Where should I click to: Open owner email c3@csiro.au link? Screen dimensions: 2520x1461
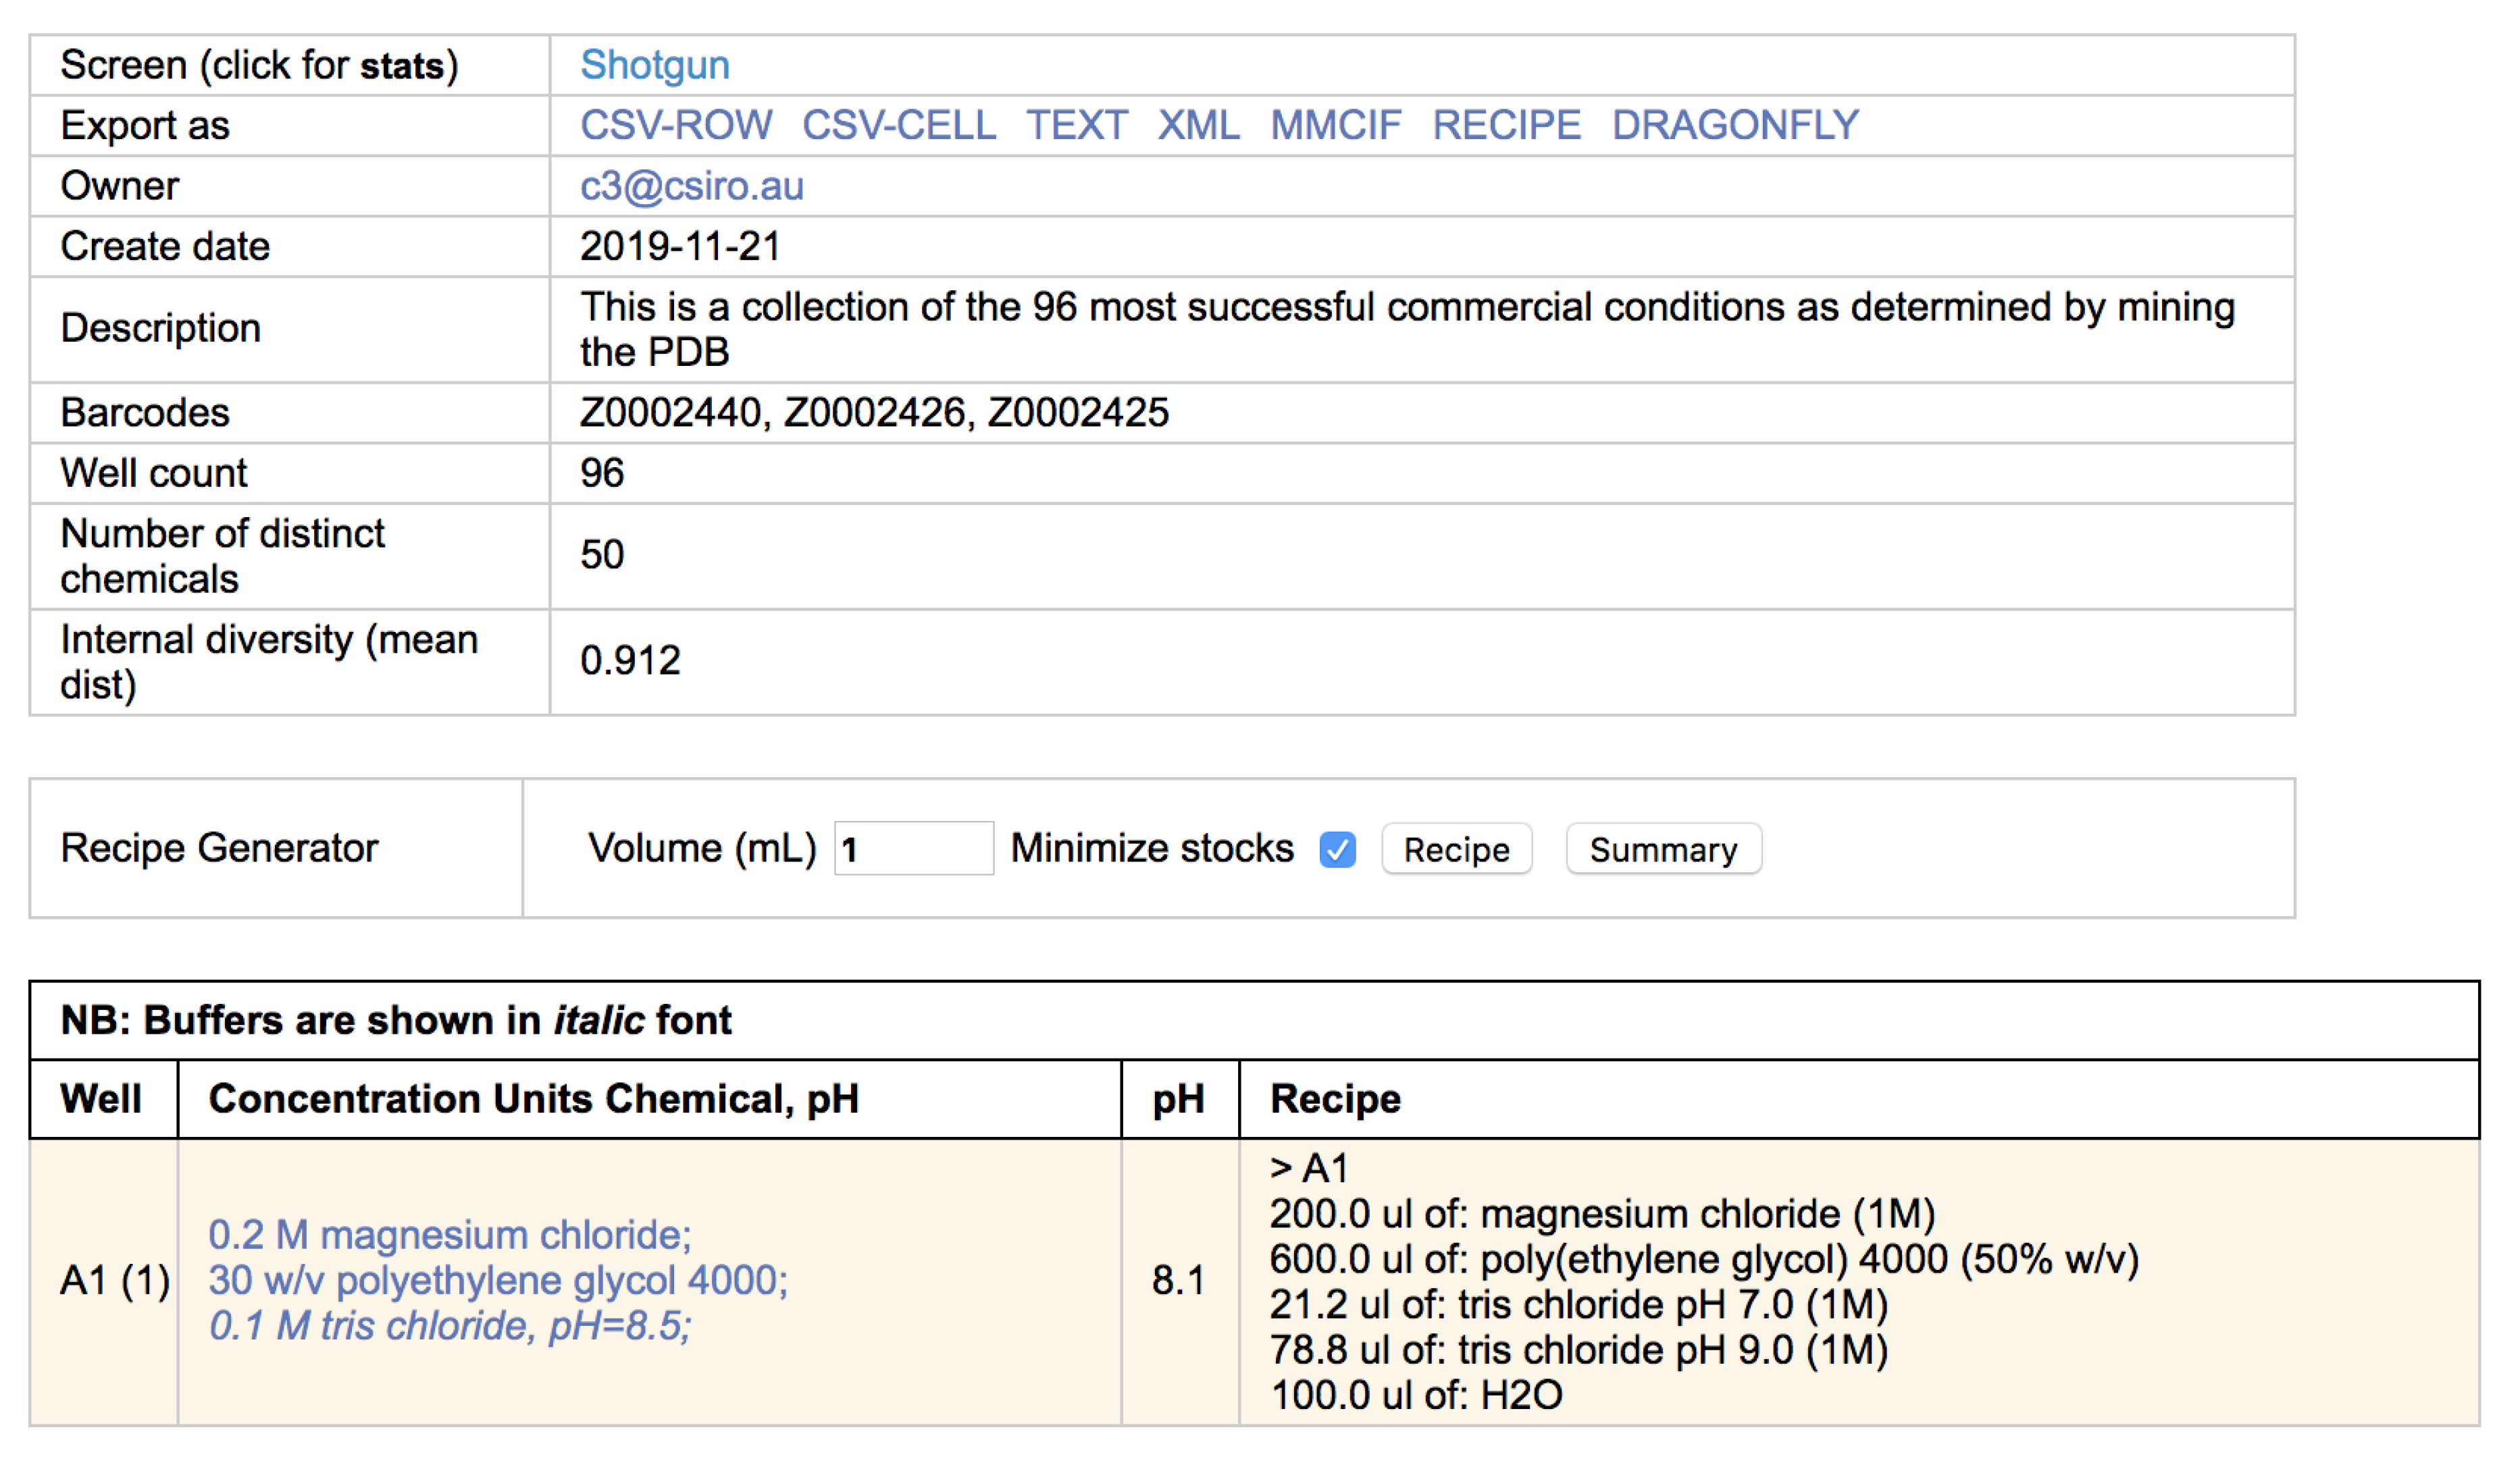point(691,186)
